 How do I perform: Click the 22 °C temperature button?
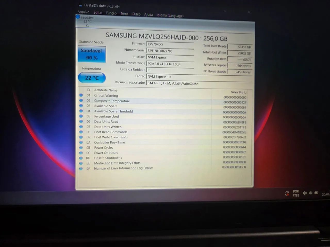pos(92,78)
